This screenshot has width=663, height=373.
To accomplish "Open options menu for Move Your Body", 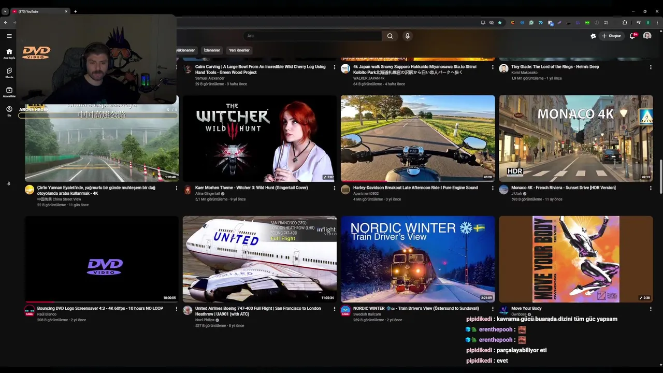I will (x=651, y=309).
